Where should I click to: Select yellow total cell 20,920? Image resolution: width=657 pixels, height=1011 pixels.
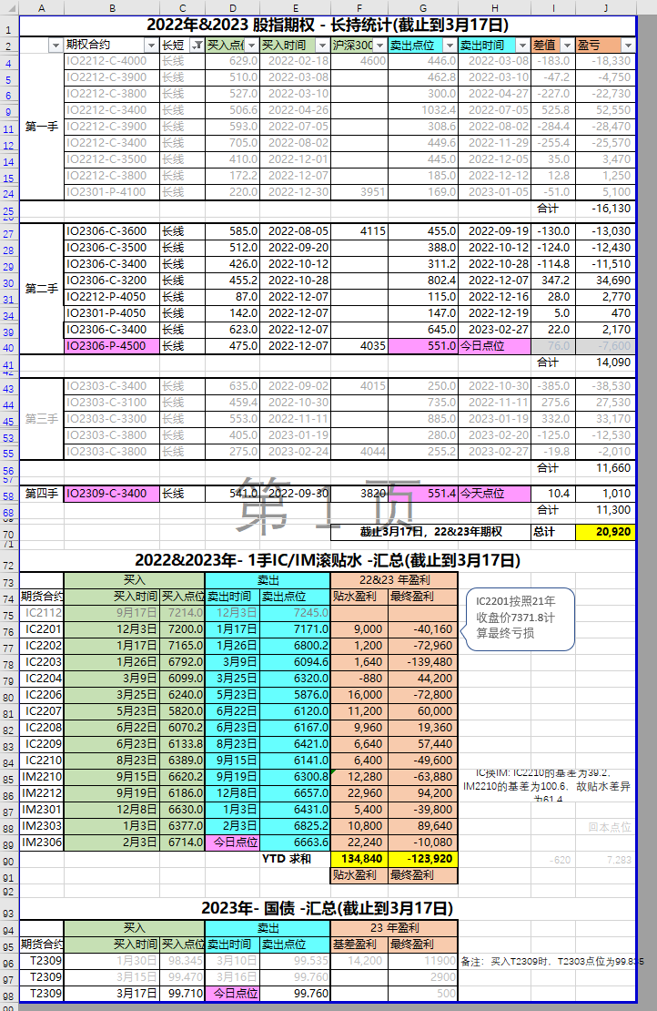tap(605, 532)
